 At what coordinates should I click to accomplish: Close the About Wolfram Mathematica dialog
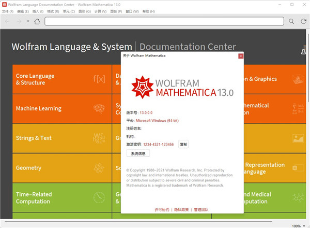coord(241,55)
